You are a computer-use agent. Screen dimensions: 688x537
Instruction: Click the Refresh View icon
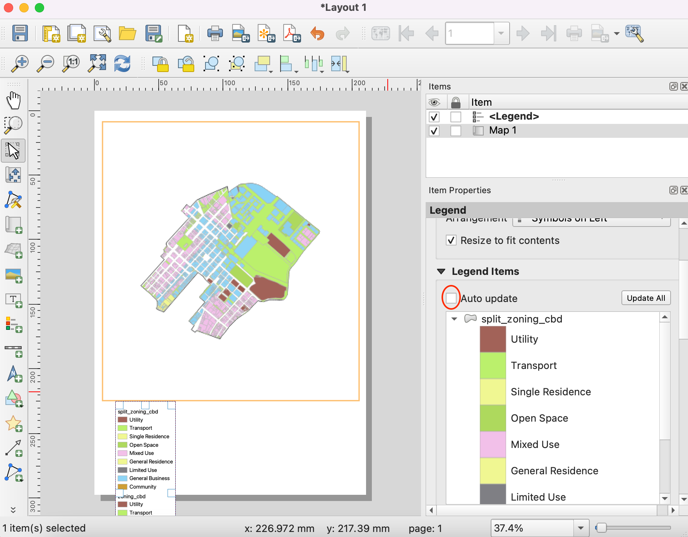click(122, 63)
